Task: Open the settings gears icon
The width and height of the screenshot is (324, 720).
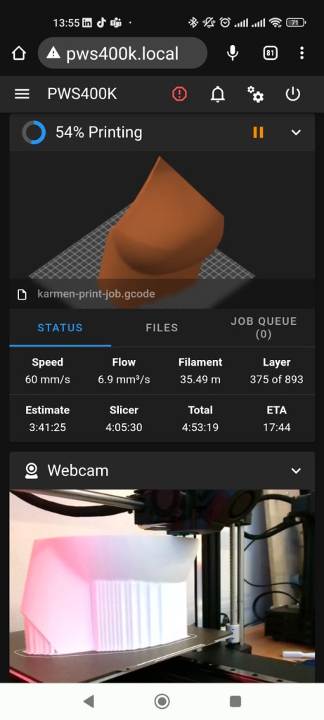Action: pos(255,94)
